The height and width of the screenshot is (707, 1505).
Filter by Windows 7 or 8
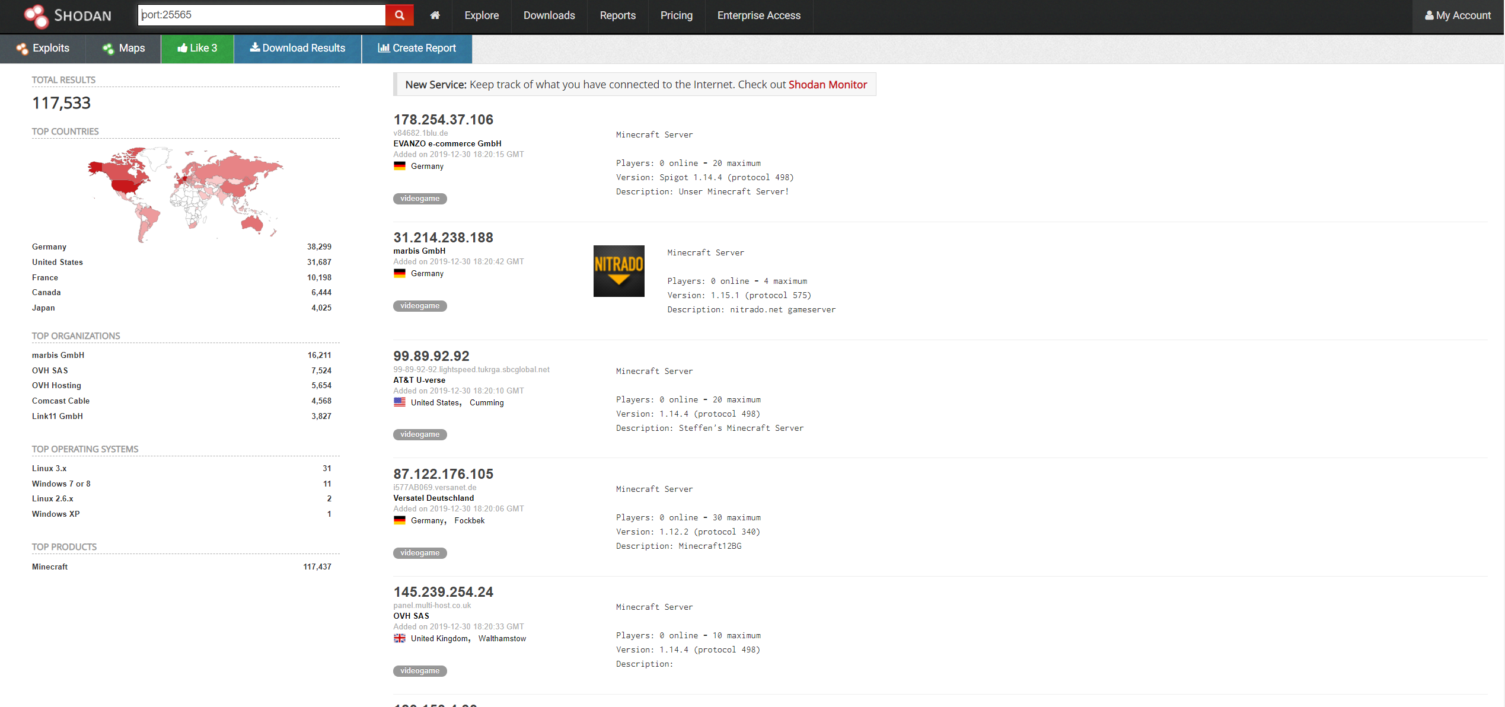(x=61, y=484)
